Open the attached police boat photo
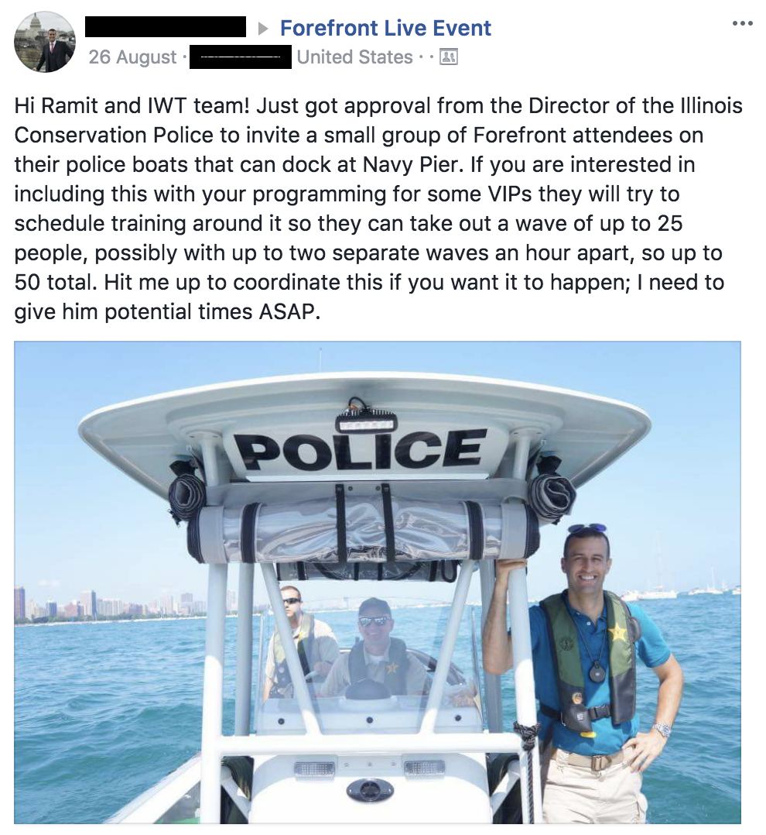 click(377, 582)
